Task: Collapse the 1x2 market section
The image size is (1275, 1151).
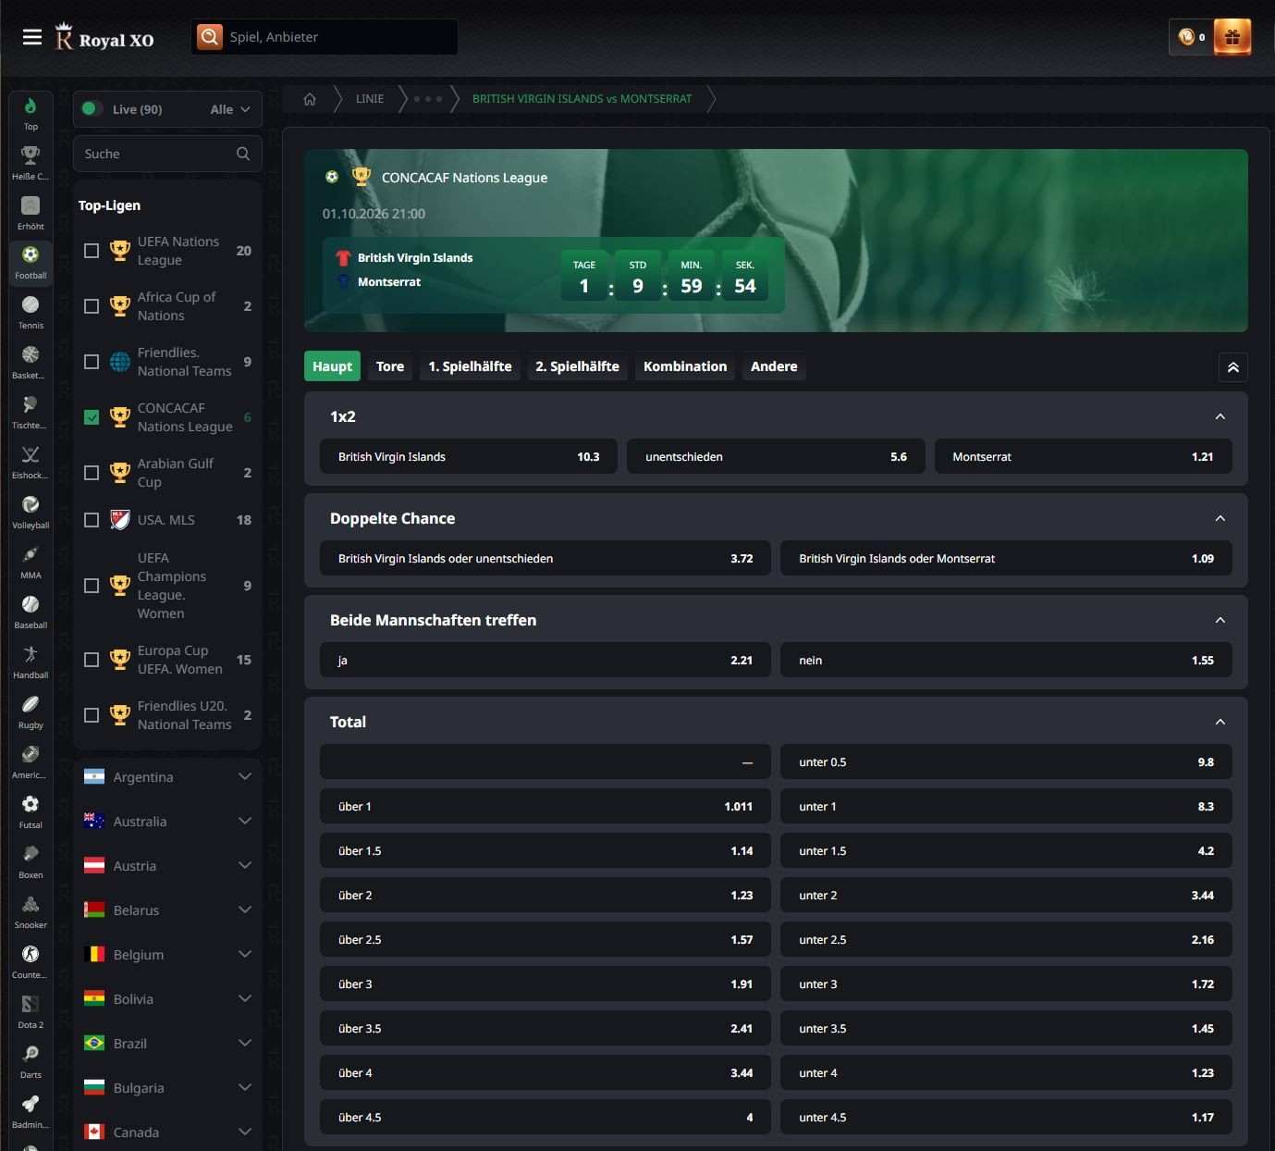Action: click(1220, 417)
